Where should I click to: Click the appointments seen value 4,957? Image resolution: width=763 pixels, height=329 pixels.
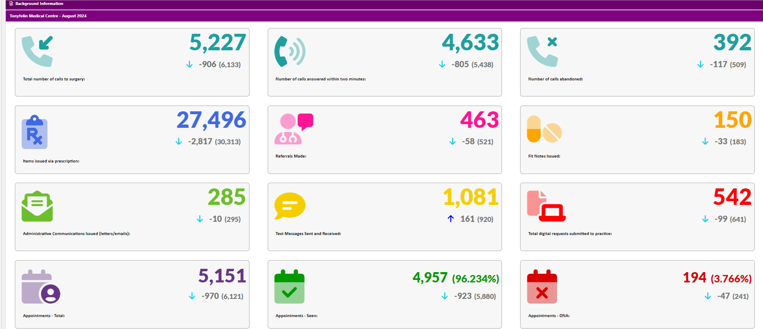[x=430, y=277]
